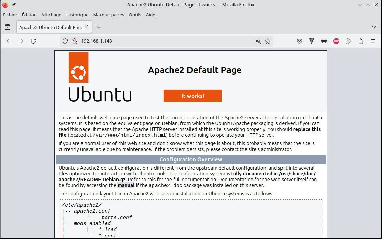
Task: Pin window using the titlebar pin icon
Action: point(14,5)
